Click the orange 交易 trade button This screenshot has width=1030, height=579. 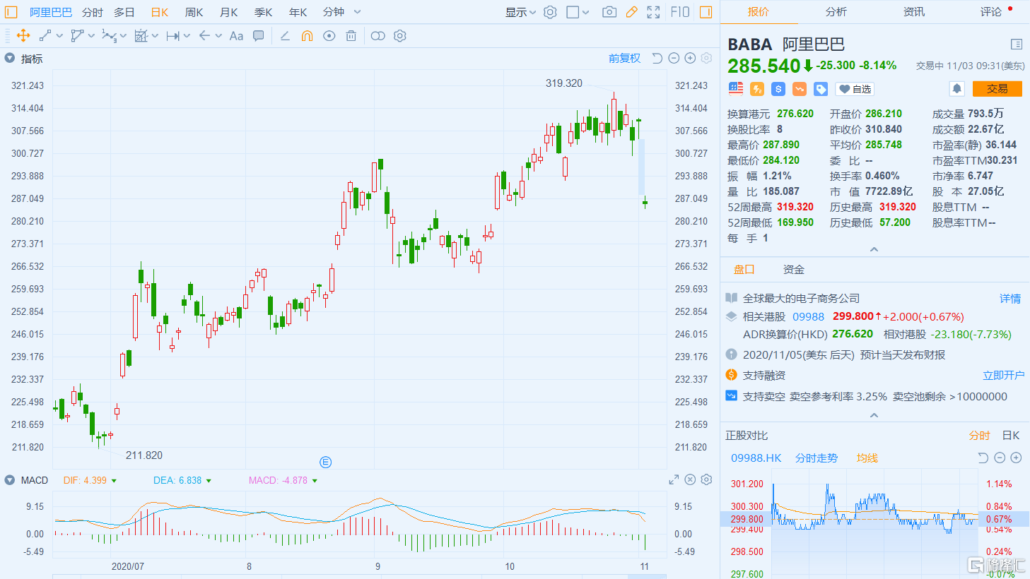pos(997,88)
